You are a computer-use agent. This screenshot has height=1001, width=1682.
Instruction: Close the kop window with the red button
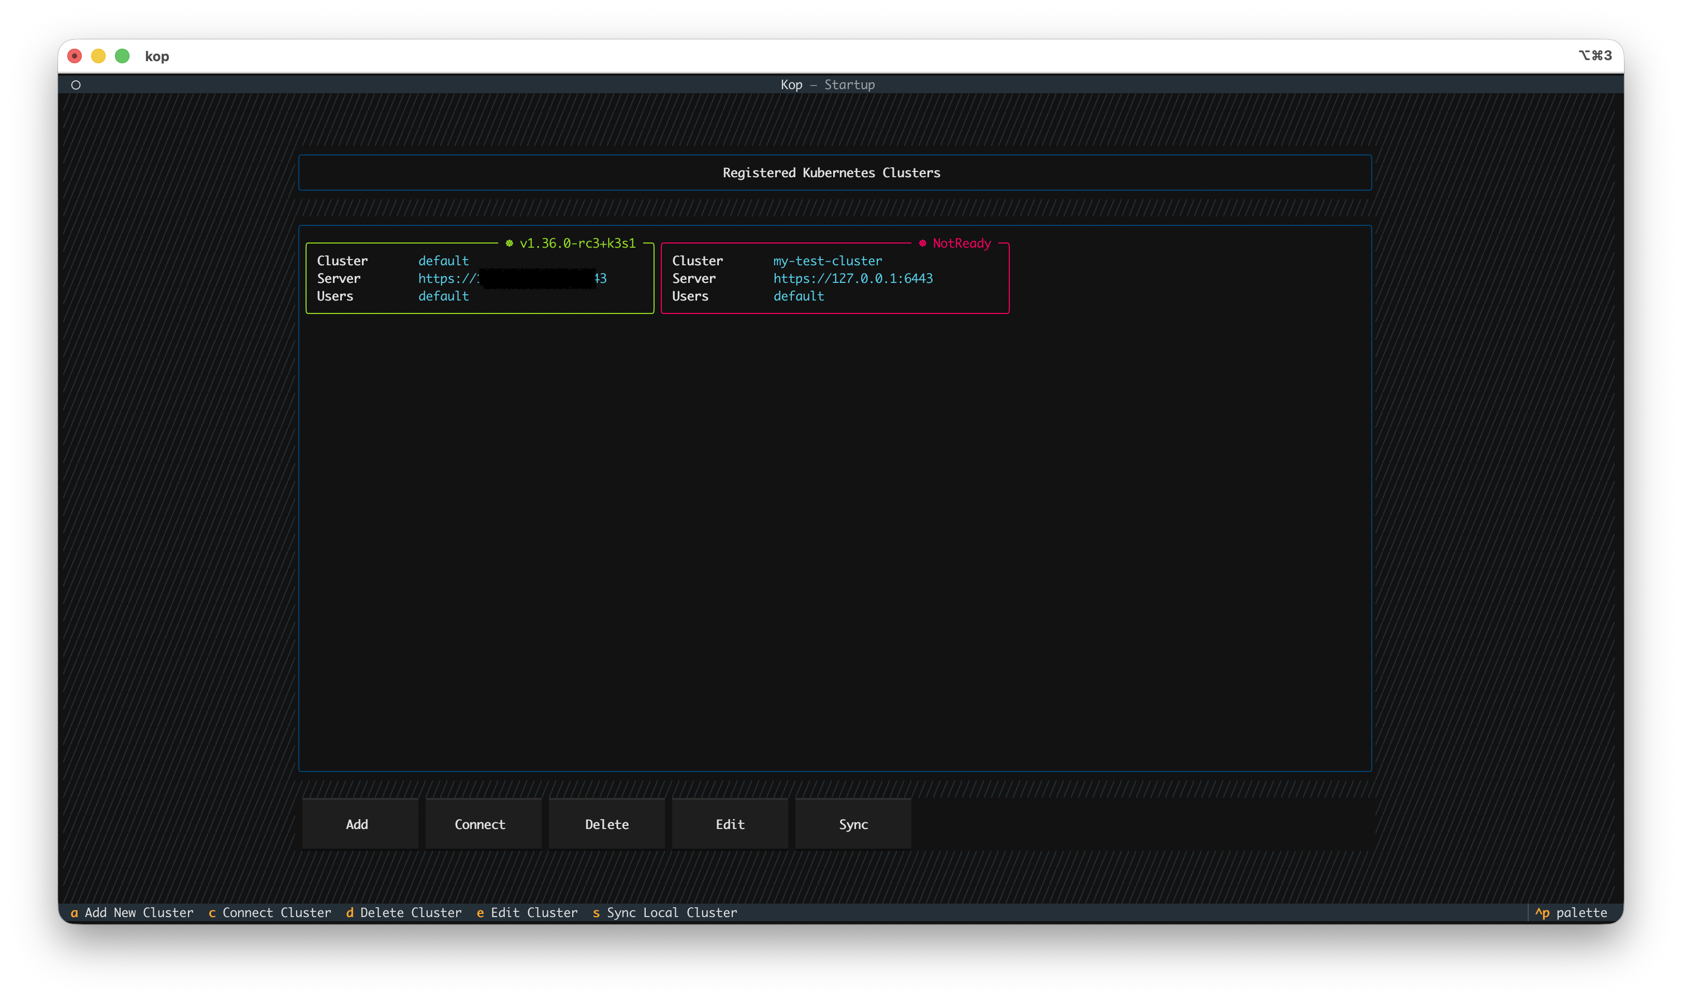click(75, 56)
